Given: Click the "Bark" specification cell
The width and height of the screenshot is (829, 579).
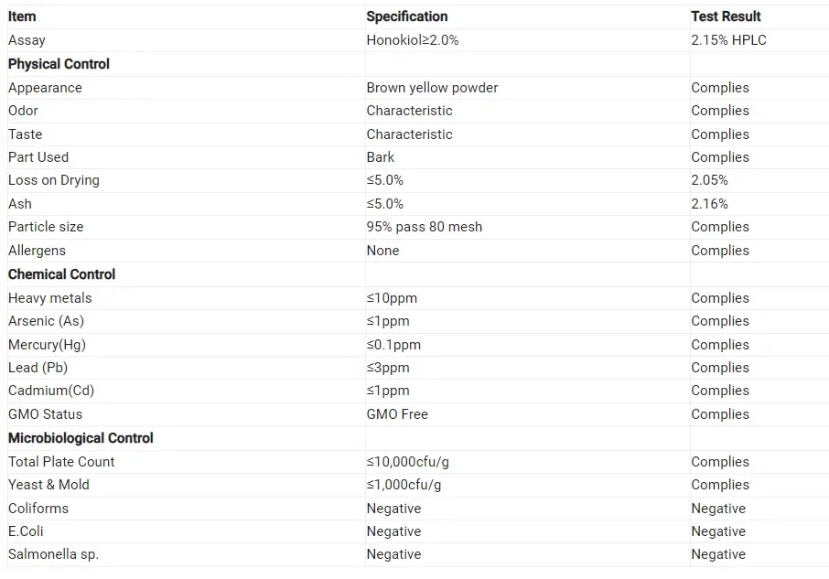Looking at the screenshot, I should pyautogui.click(x=381, y=157).
